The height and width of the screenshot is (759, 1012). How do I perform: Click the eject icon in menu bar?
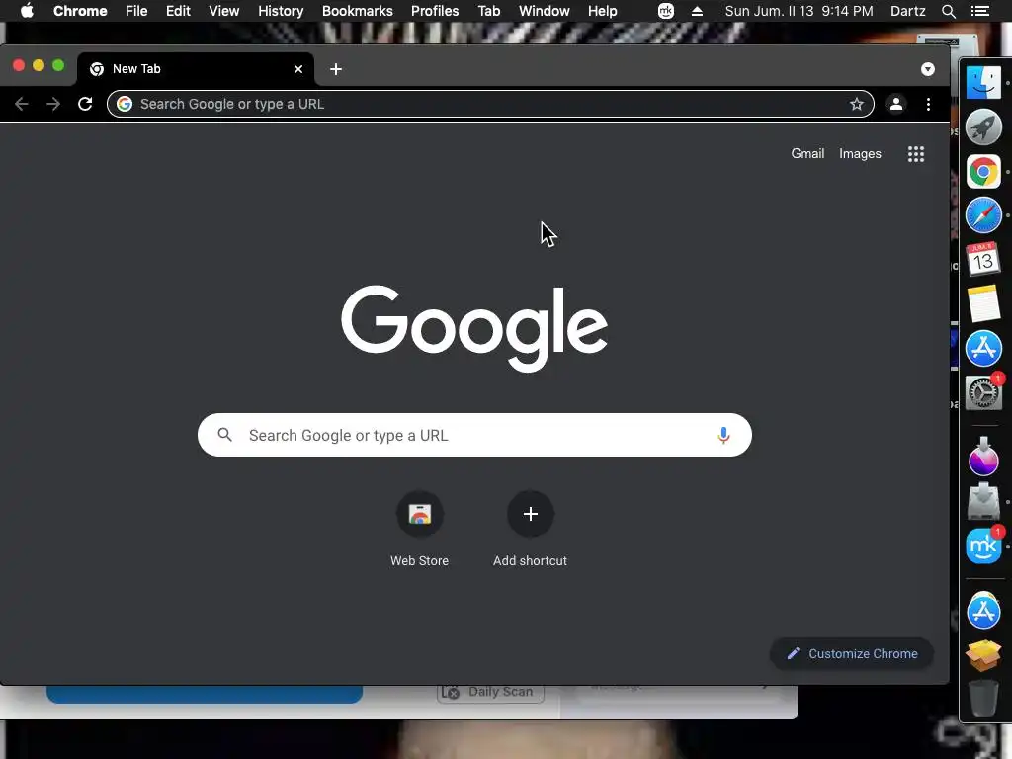coord(697,11)
